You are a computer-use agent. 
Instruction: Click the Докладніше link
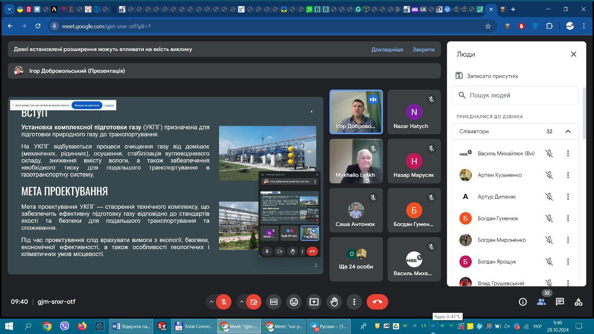click(x=387, y=50)
